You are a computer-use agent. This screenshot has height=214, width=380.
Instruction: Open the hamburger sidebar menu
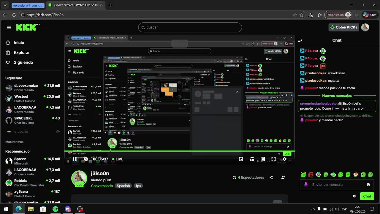point(9,27)
